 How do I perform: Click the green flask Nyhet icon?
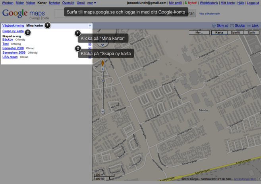tap(186, 3)
